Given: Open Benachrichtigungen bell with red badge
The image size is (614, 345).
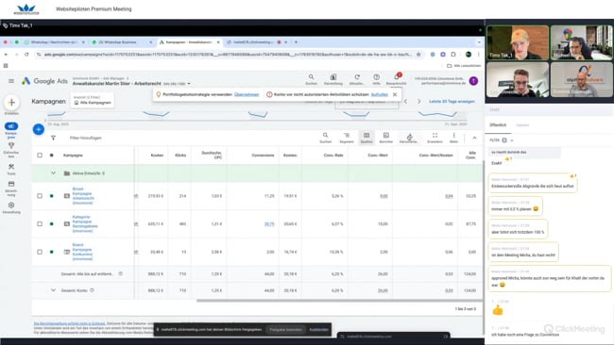Looking at the screenshot, I should 397,76.
